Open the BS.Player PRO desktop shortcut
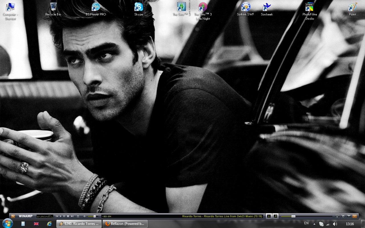365x228 pixels. tap(96, 7)
